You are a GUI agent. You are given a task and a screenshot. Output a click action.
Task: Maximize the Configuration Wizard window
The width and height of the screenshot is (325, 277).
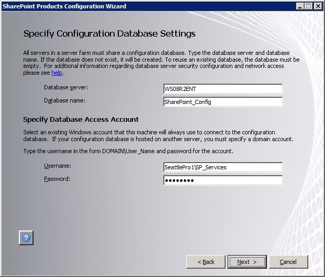(308, 6)
